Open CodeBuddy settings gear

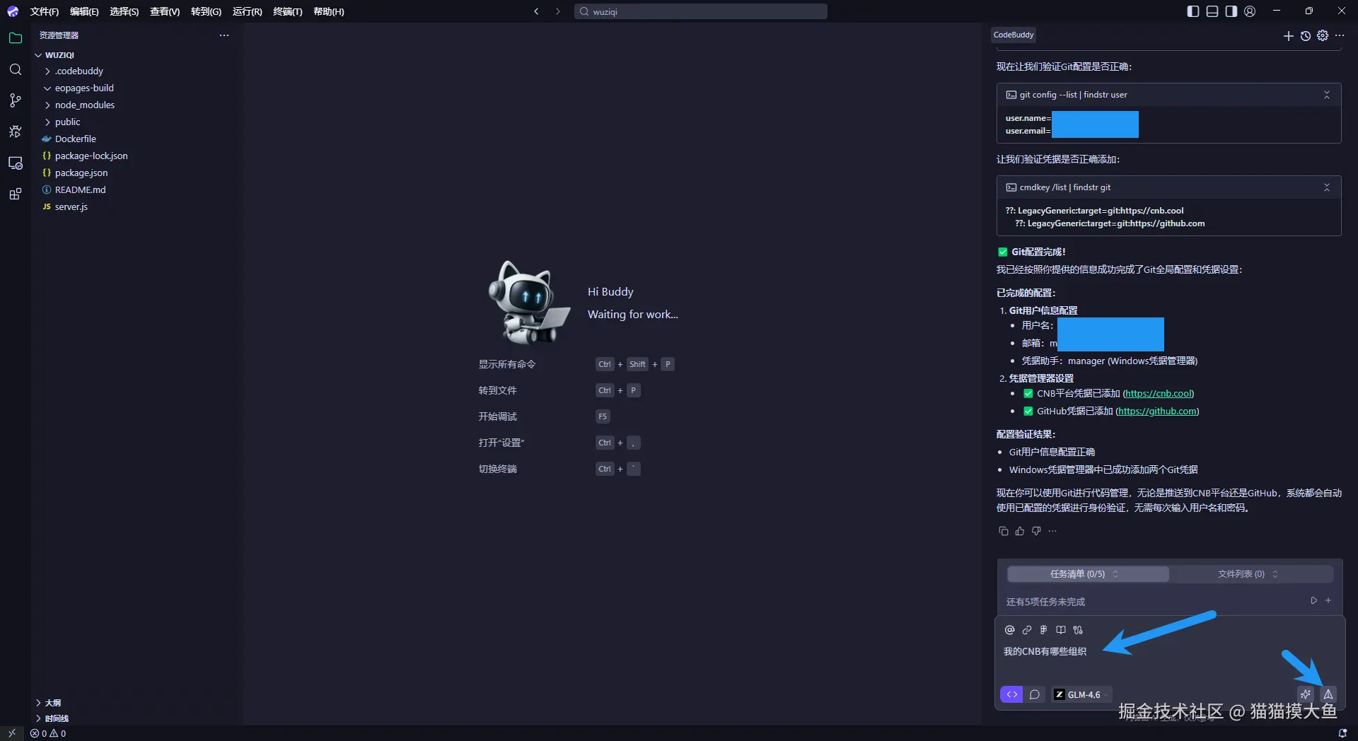[x=1323, y=35]
